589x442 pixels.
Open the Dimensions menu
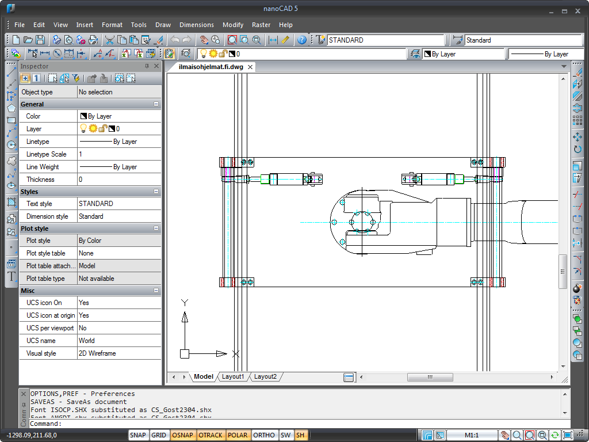(x=197, y=25)
